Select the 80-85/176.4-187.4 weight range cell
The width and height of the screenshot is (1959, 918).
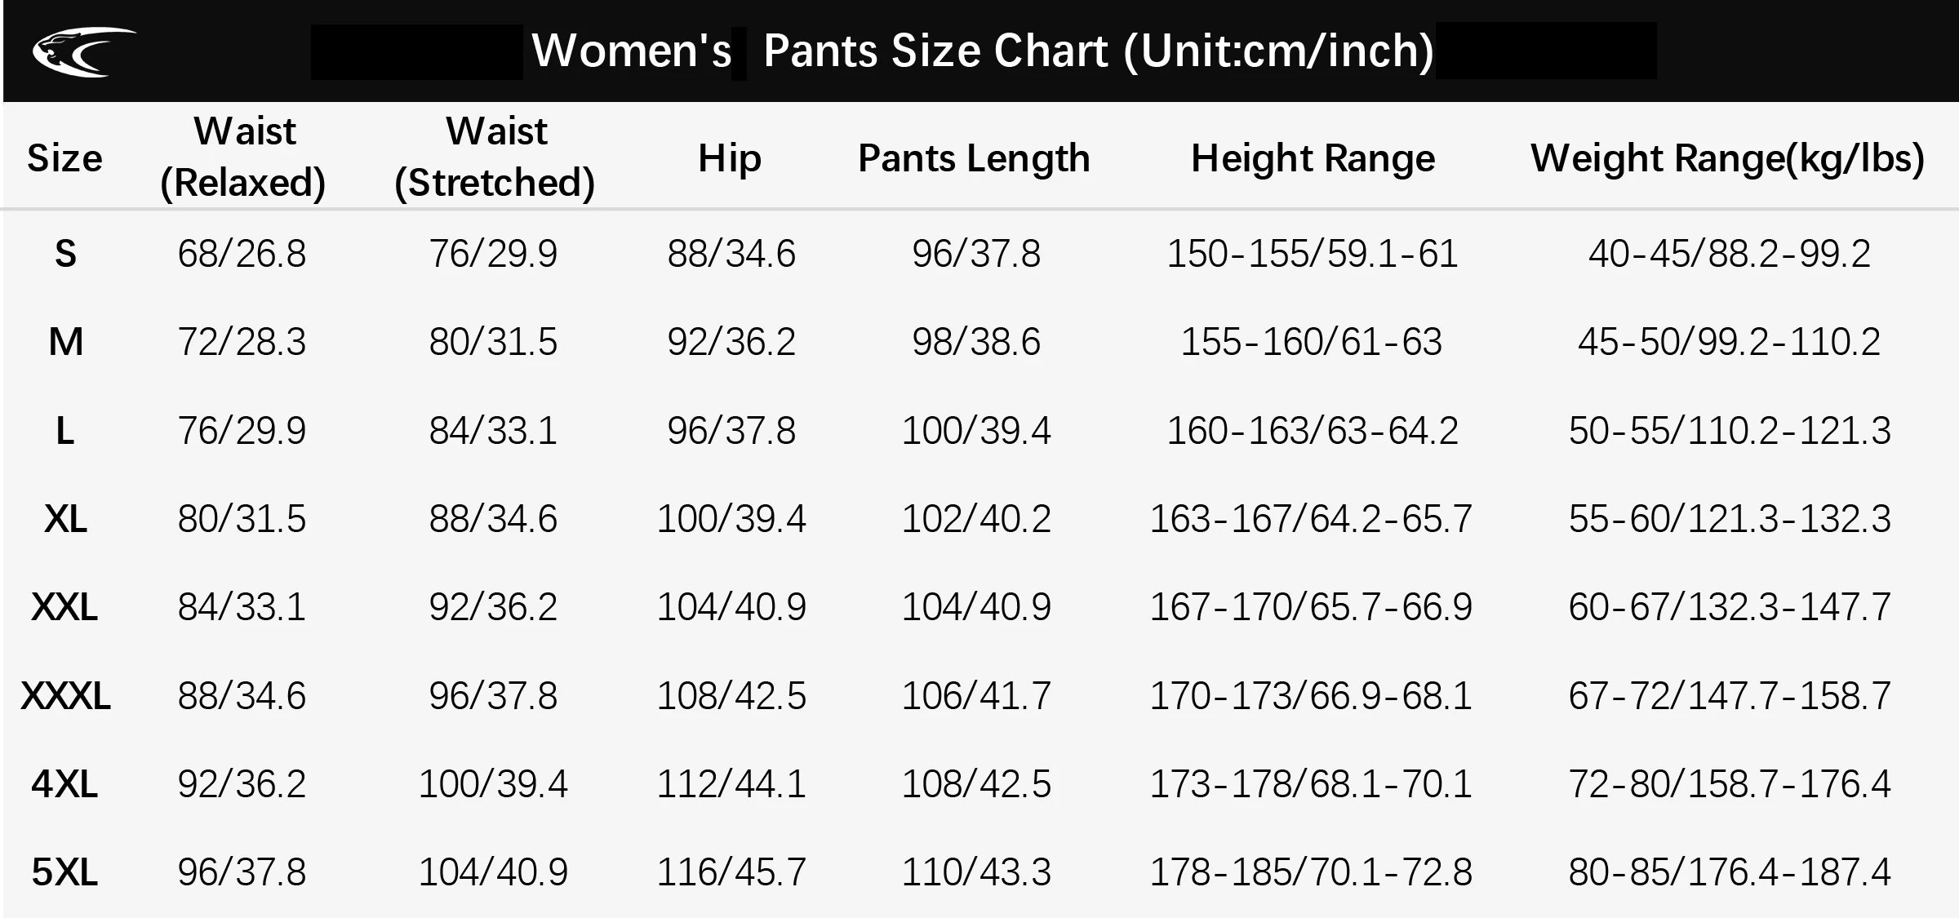click(1730, 872)
